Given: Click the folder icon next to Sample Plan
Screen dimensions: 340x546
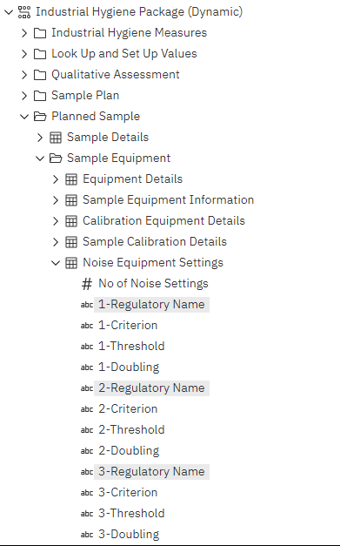Looking at the screenshot, I should (x=40, y=96).
